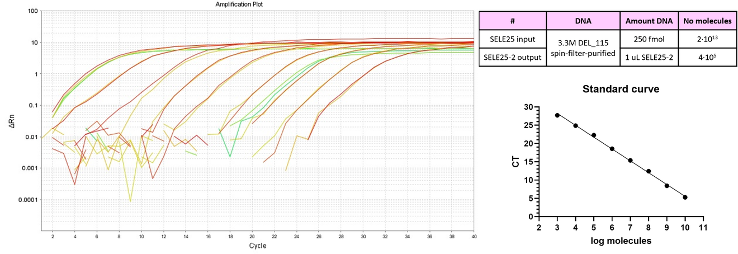Pick the 0.01 y-axis tick label
738x254 pixels.
(x=31, y=137)
